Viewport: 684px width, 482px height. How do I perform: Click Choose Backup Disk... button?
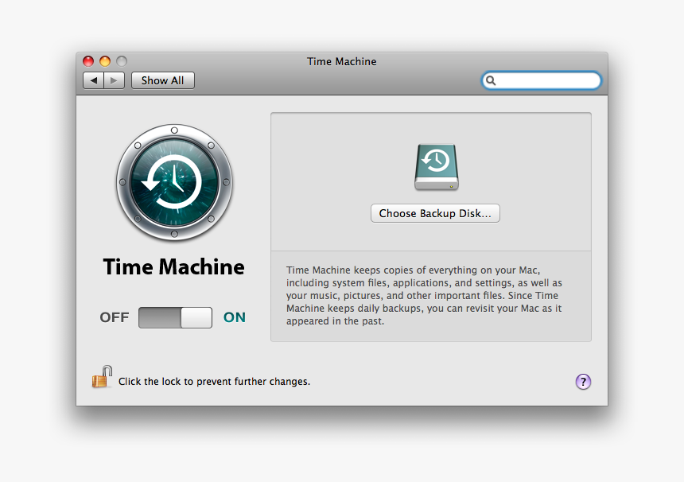click(x=435, y=213)
